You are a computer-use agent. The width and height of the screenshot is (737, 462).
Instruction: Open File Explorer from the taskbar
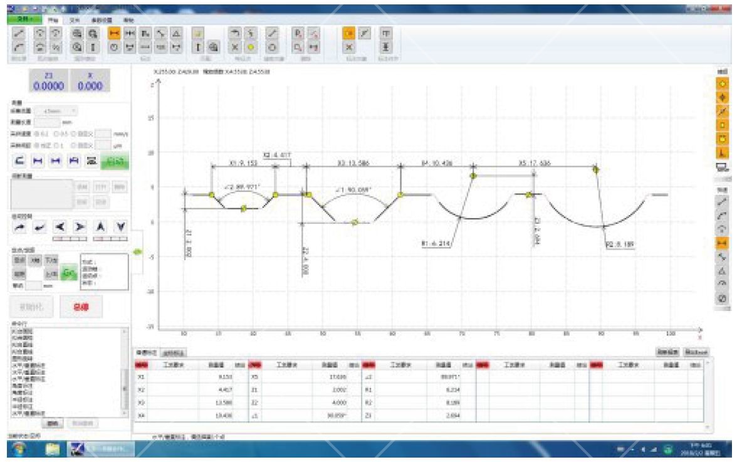(x=52, y=449)
